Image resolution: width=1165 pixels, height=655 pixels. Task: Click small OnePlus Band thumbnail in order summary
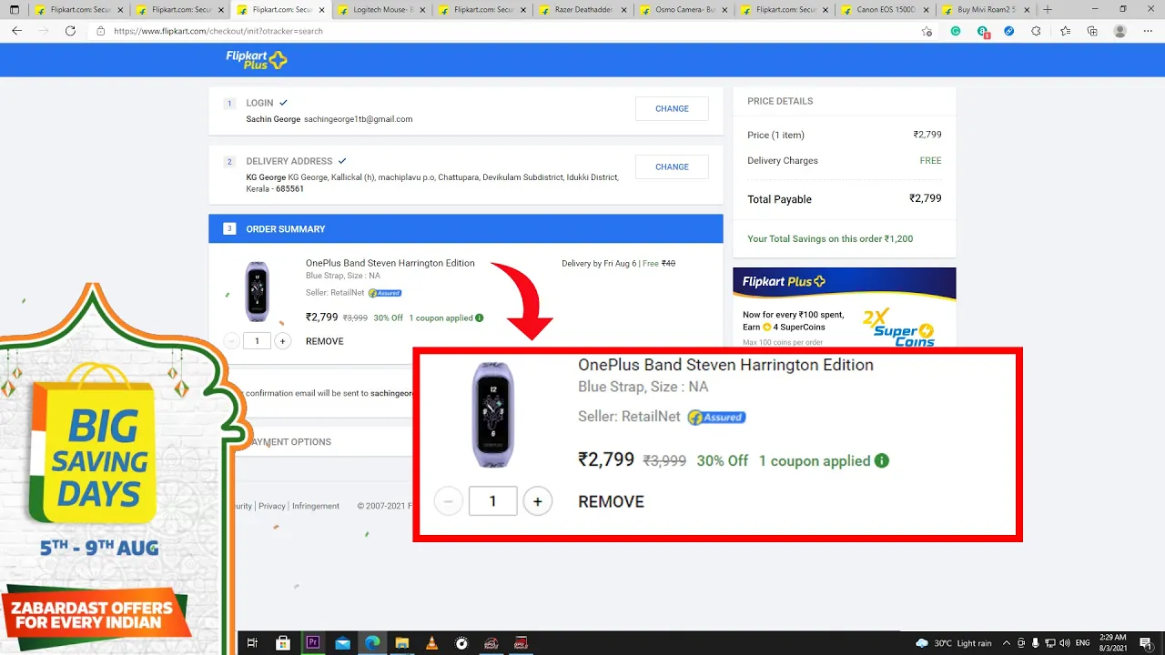tap(258, 291)
